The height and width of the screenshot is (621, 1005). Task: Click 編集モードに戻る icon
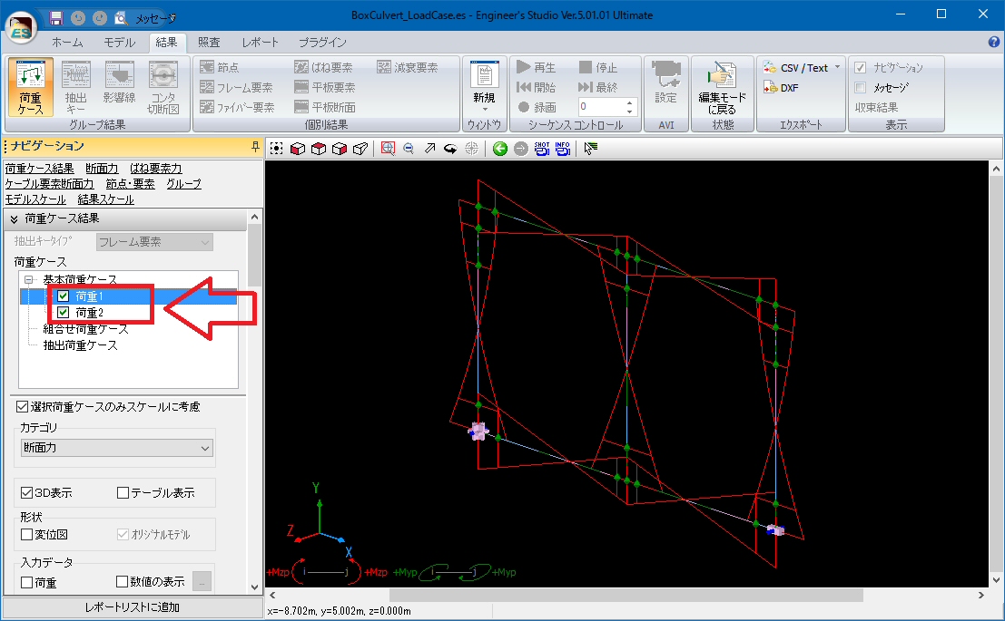tap(723, 87)
